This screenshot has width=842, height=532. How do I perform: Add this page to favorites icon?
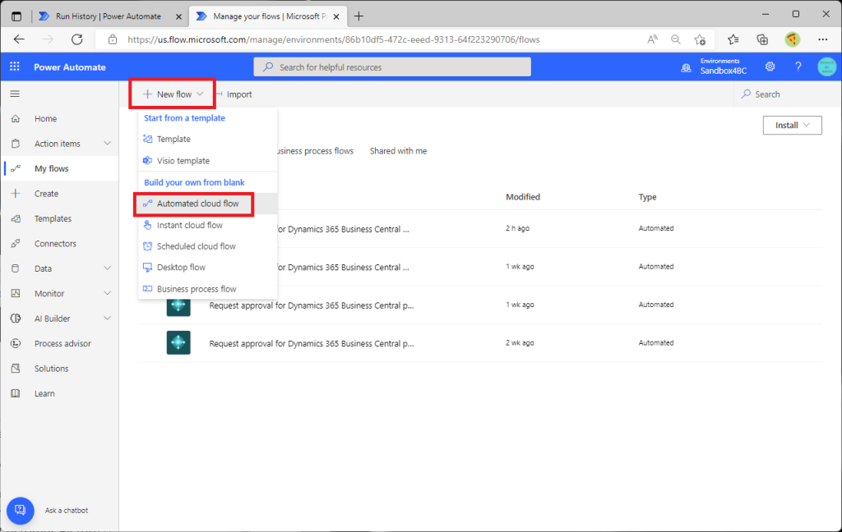(700, 39)
